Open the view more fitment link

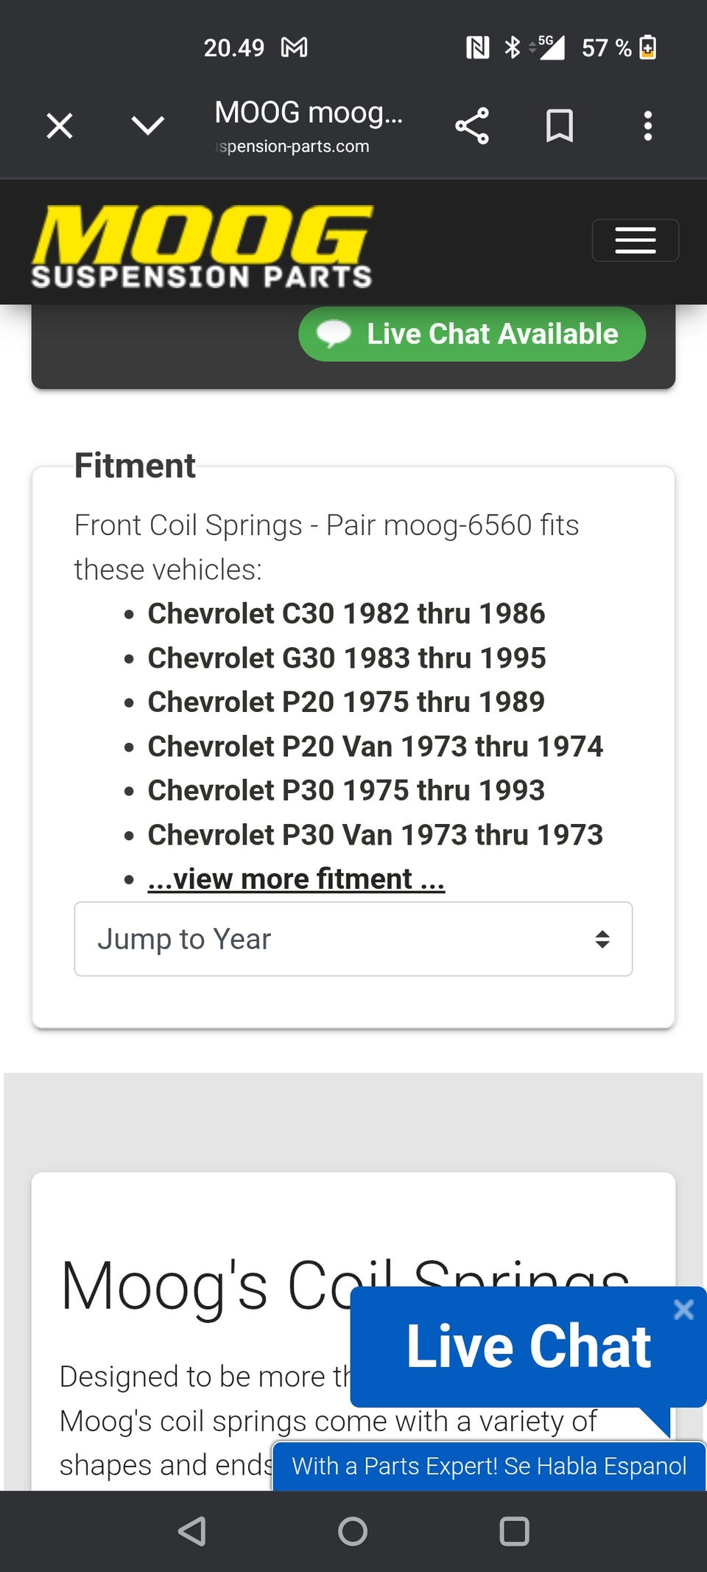(296, 878)
